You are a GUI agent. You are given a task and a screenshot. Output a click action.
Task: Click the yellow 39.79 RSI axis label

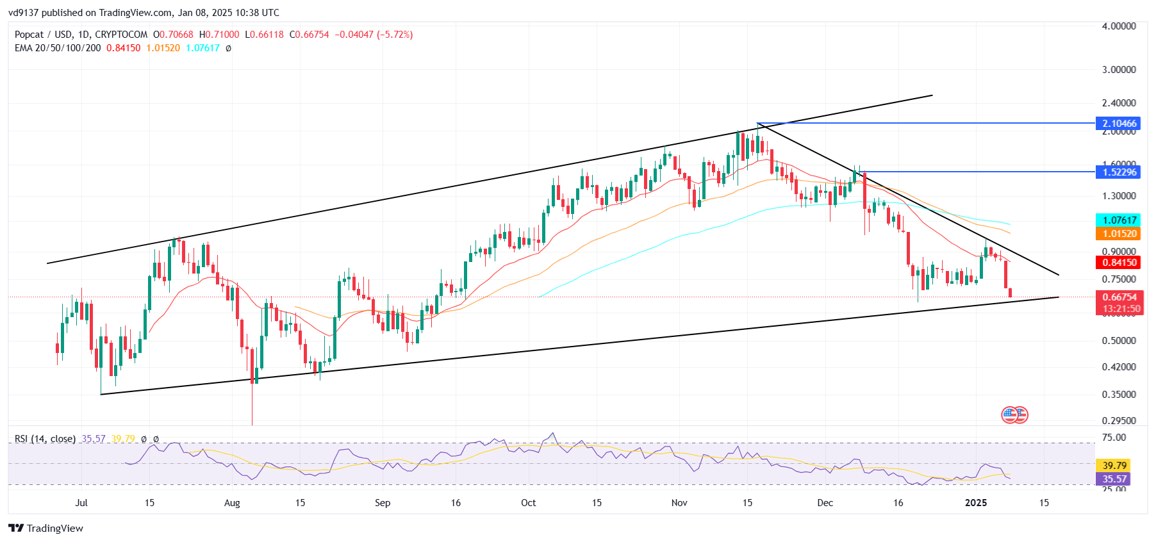(x=1114, y=465)
